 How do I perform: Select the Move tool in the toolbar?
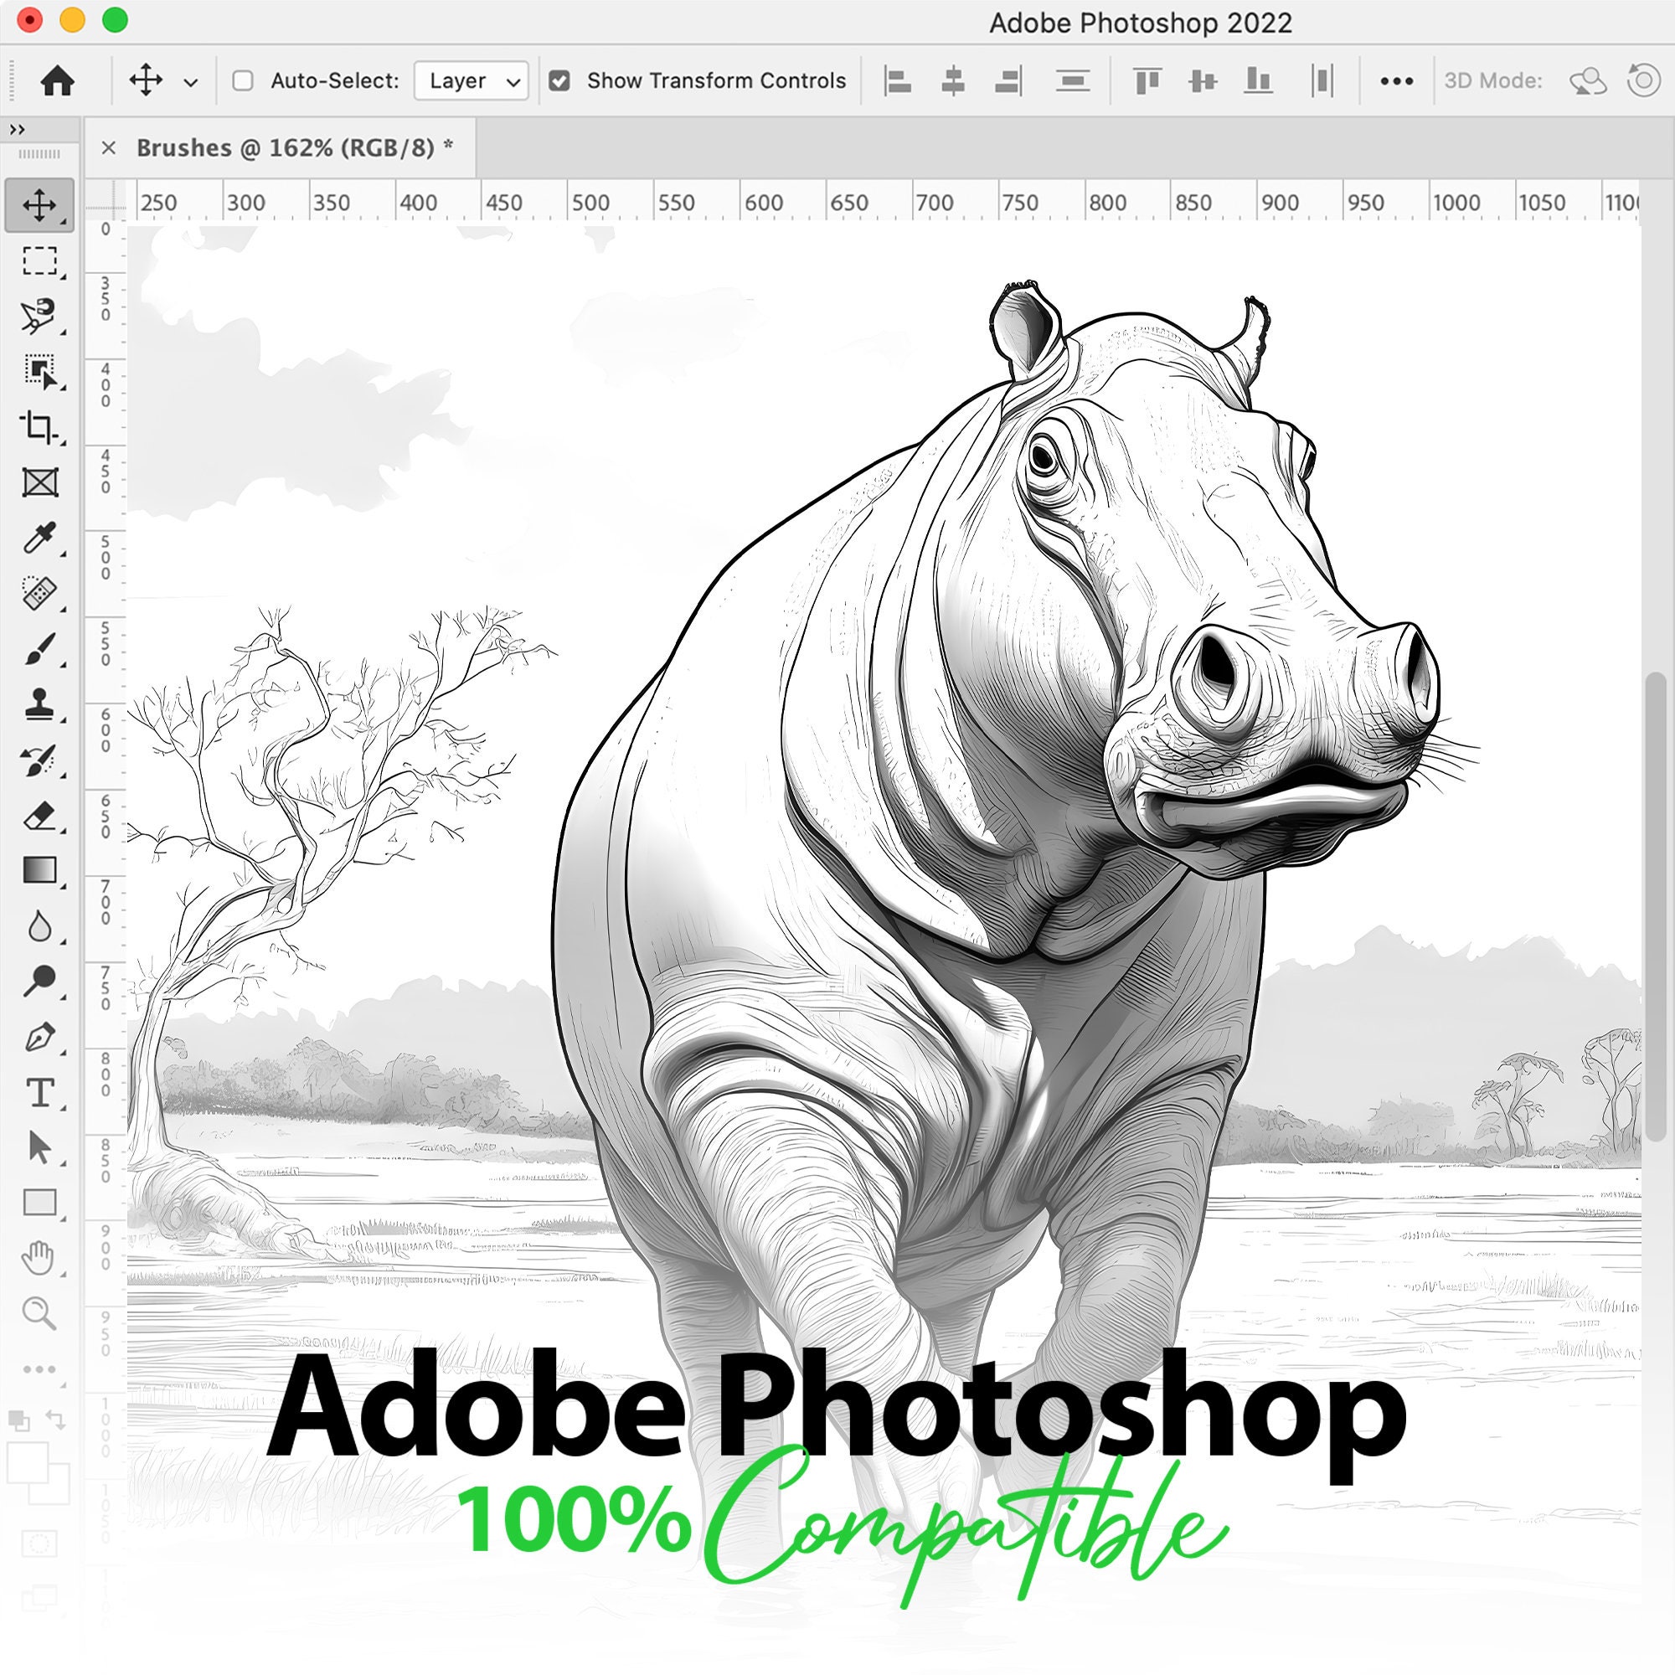point(39,205)
